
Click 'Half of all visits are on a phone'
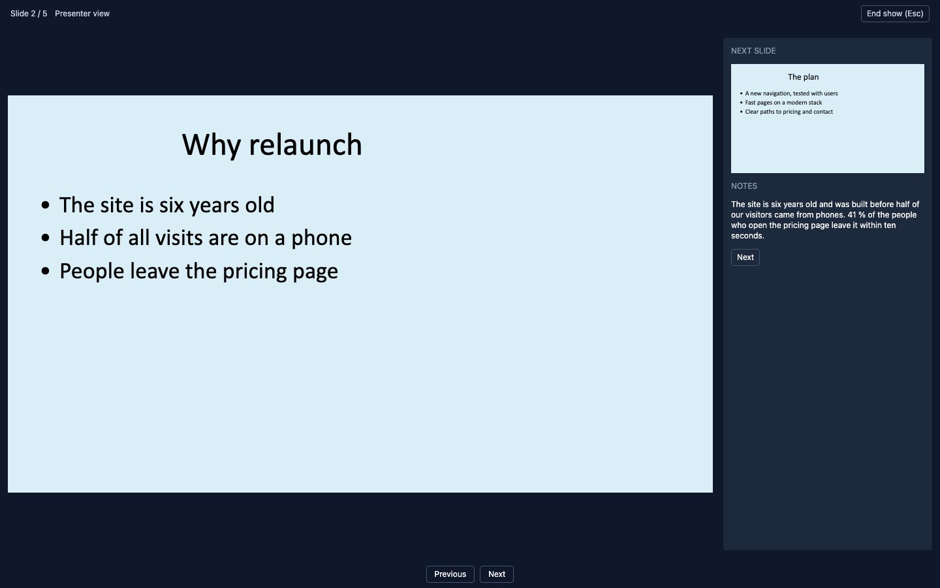point(206,238)
